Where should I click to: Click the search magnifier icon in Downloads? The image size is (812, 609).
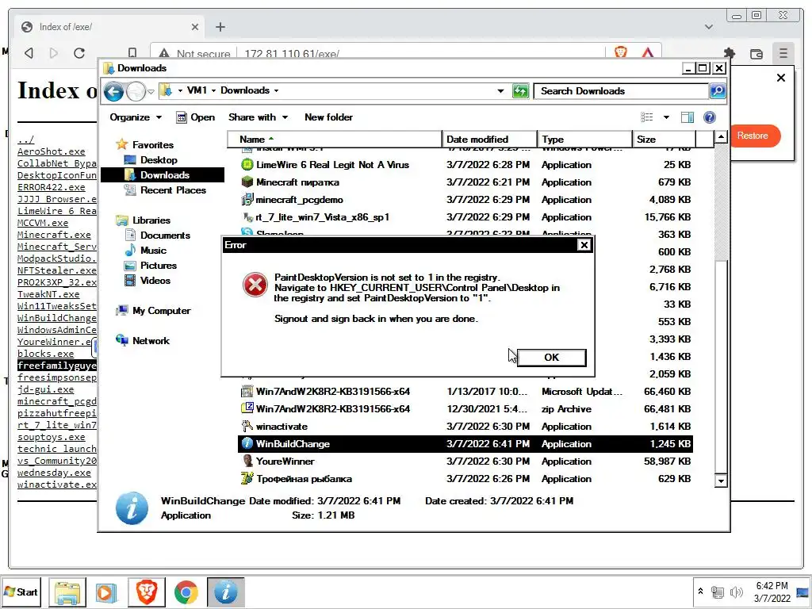(717, 91)
